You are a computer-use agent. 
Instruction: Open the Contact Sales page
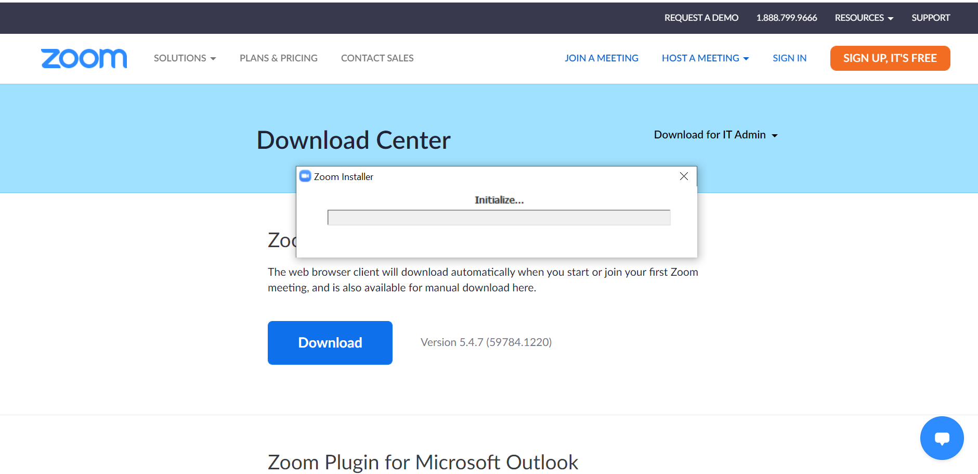coord(377,58)
